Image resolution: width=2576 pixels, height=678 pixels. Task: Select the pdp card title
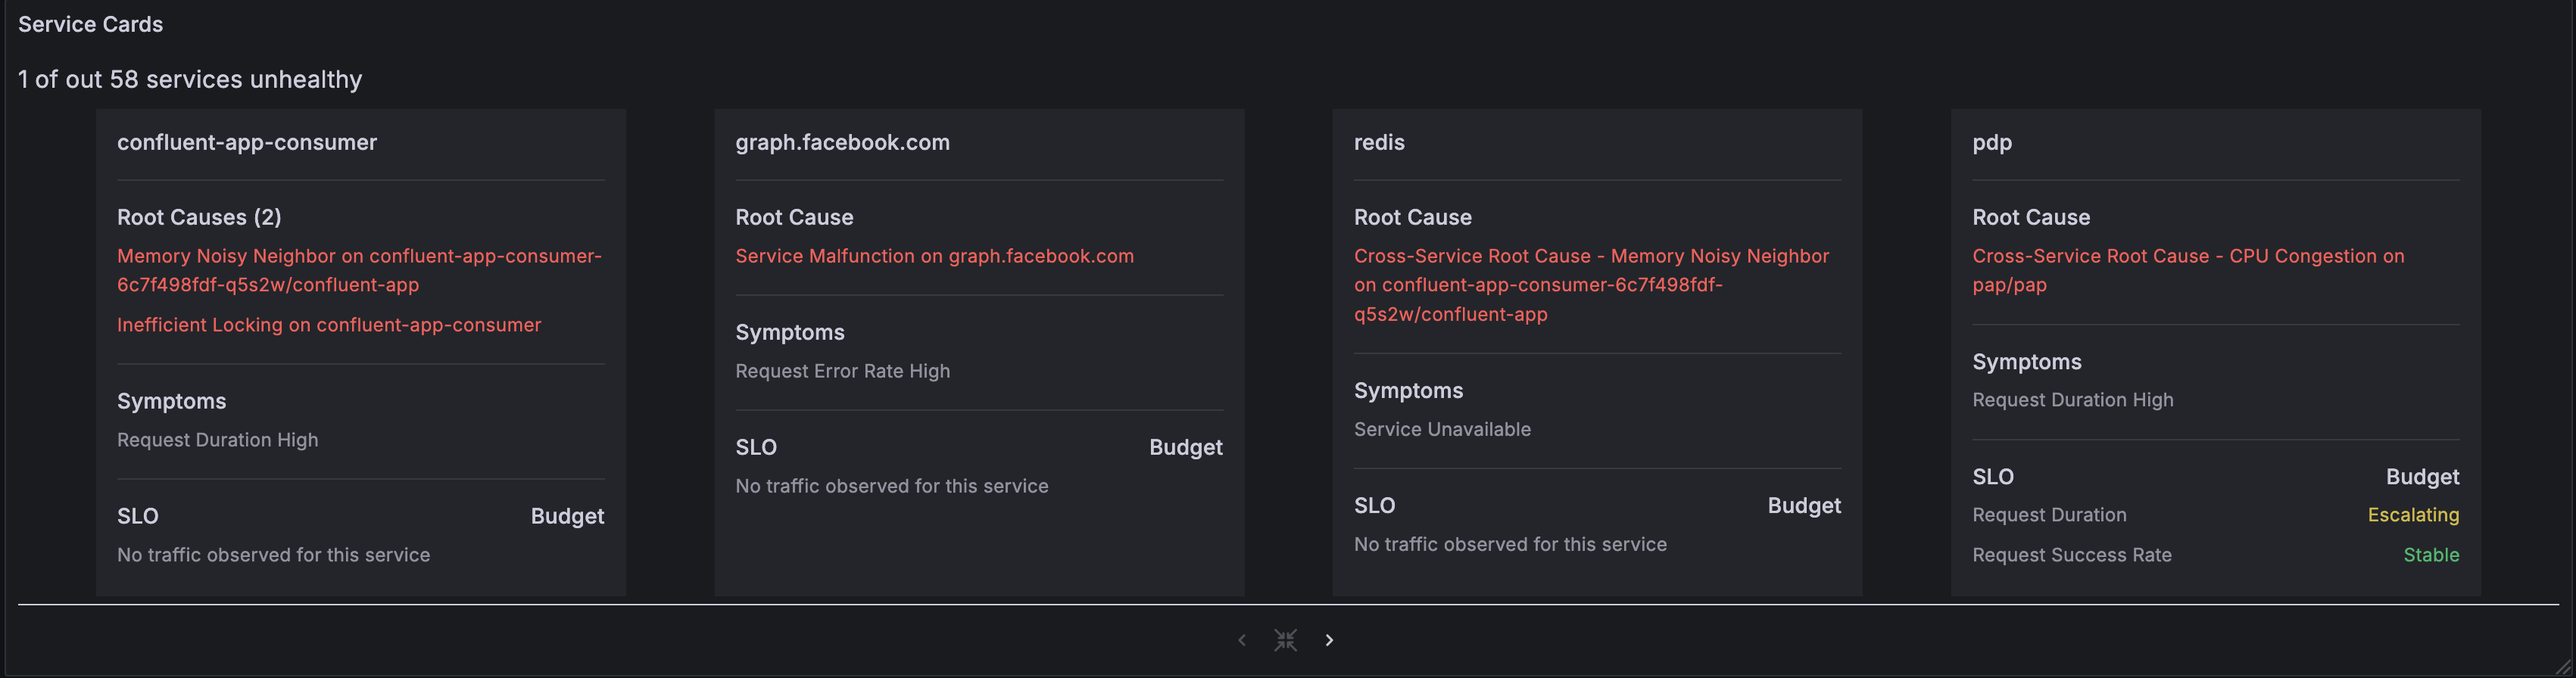tap(1992, 142)
